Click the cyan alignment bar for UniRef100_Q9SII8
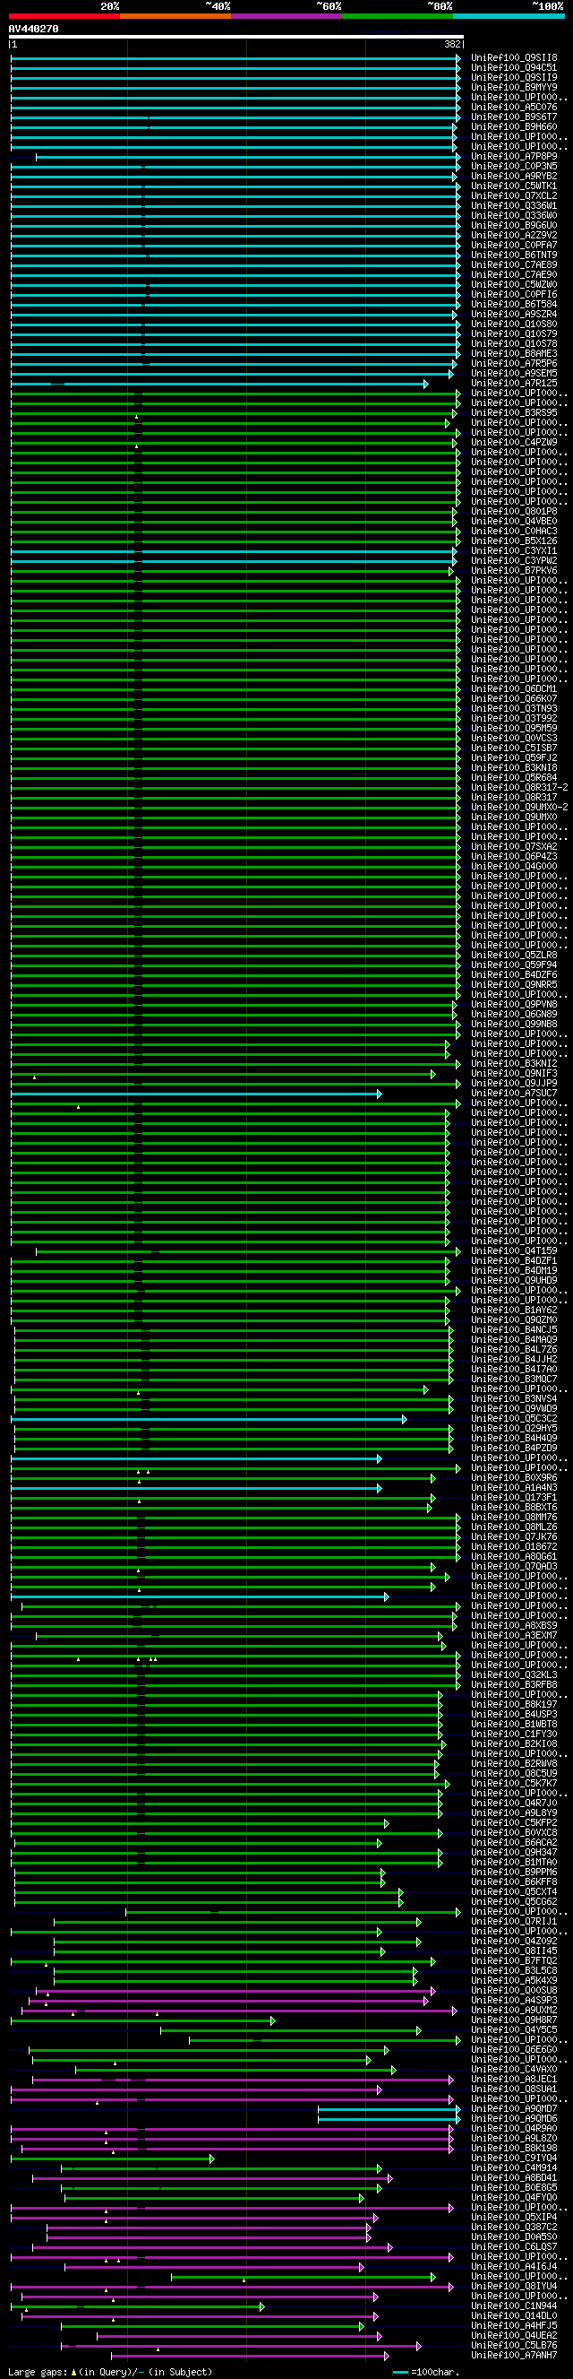The image size is (573, 2379). pyautogui.click(x=235, y=58)
